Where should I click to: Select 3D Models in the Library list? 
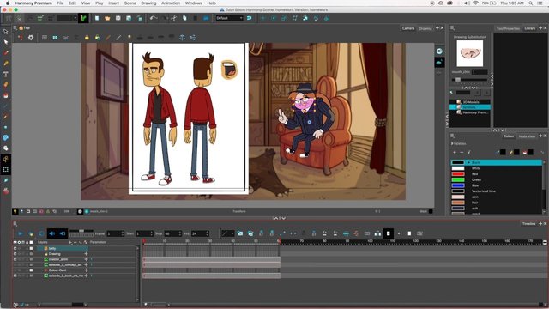(471, 102)
